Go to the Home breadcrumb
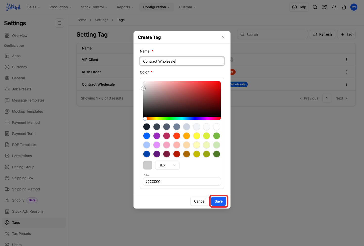Screen dimensions: 364x246 pos(81,20)
